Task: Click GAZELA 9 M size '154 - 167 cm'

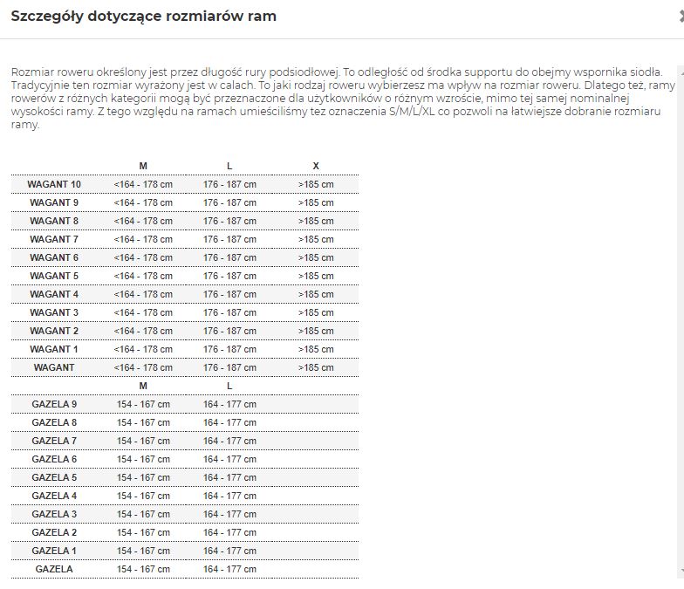Action: (143, 405)
